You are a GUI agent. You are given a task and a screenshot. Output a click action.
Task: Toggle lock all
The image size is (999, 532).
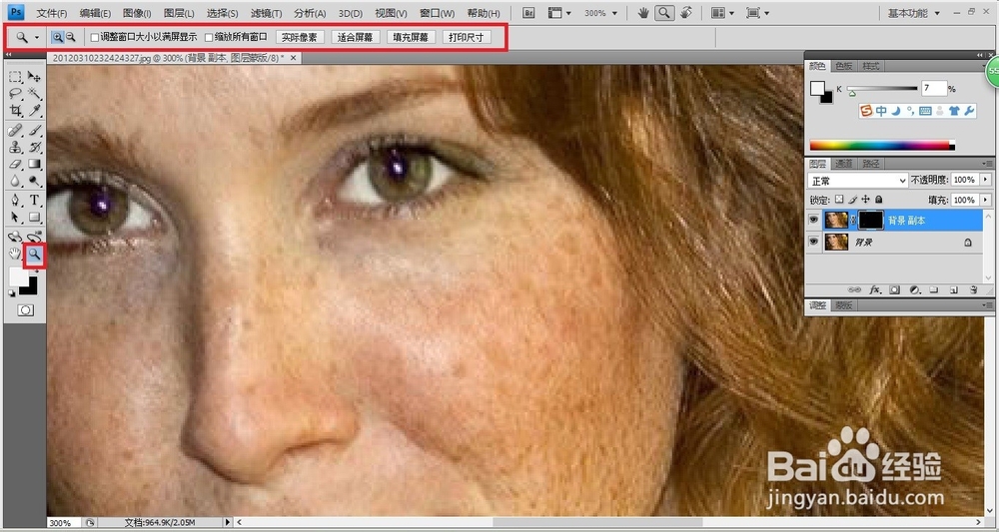(878, 200)
